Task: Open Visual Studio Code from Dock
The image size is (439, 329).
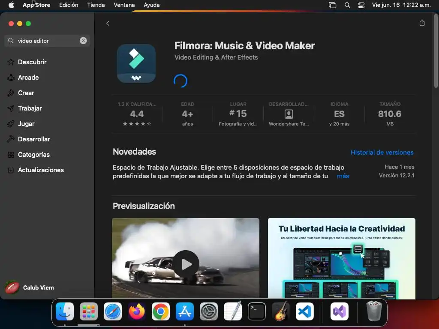Action: [305, 311]
